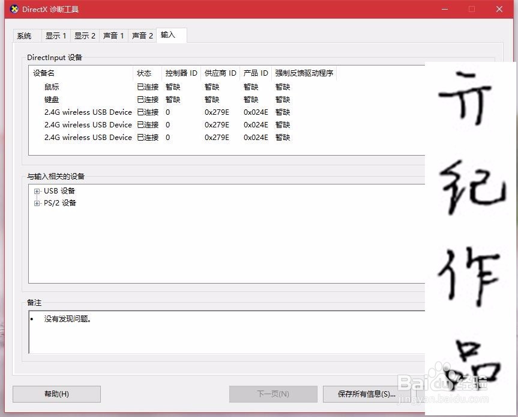Click the 供应商 ID column header
This screenshot has width=518, height=417.
pyautogui.click(x=220, y=73)
